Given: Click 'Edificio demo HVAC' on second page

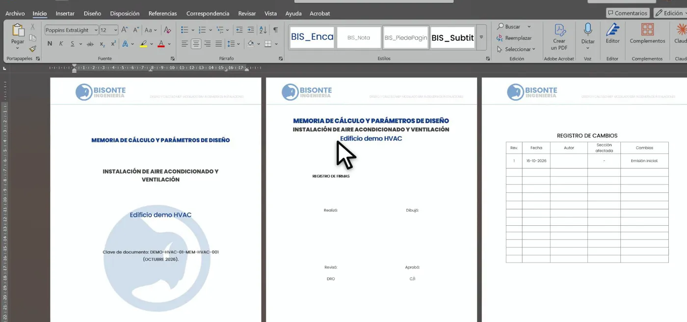Looking at the screenshot, I should click(371, 138).
